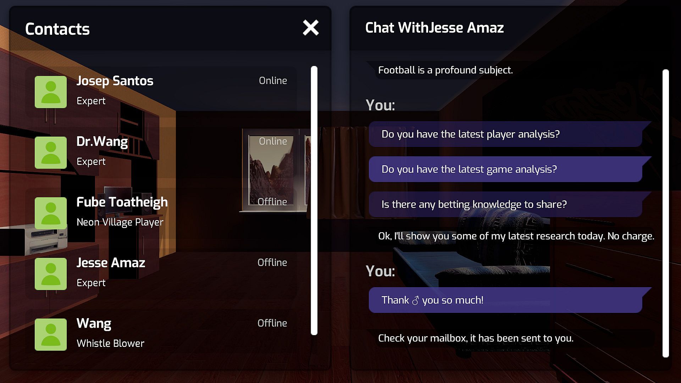Image resolution: width=681 pixels, height=383 pixels.
Task: Open Fube Toatheigh contact entry
Action: point(122,202)
